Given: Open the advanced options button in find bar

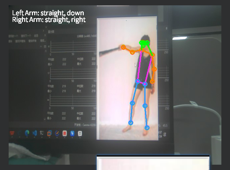Looking at the screenshot, I should pyautogui.click(x=43, y=41).
